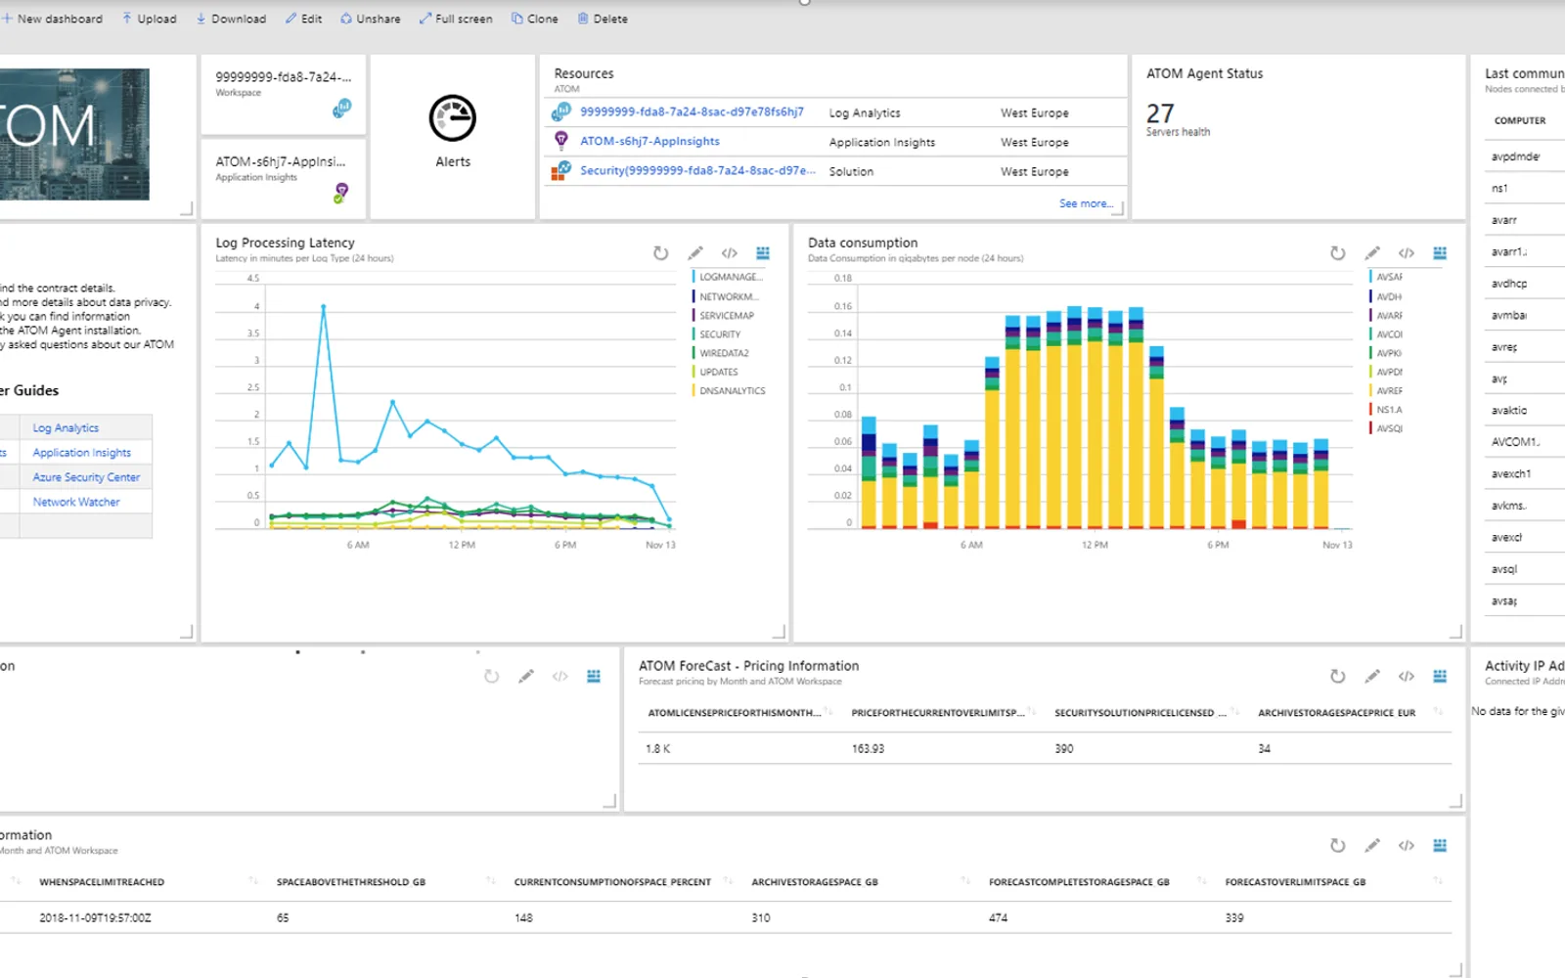Image resolution: width=1565 pixels, height=978 pixels.
Task: Refresh the Log Processing Latency chart
Action: tap(661, 253)
